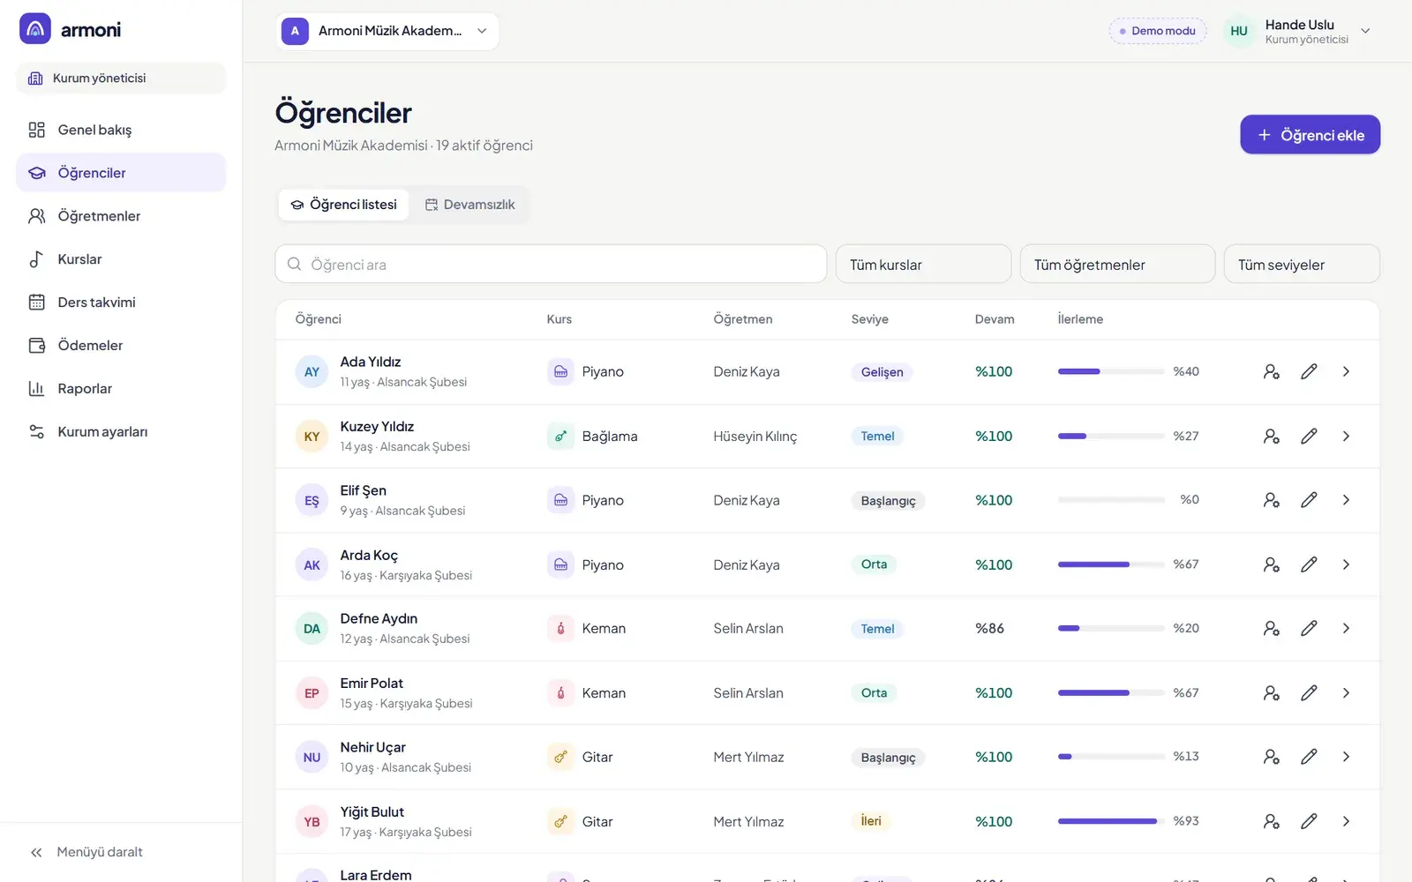This screenshot has height=882, width=1412.
Task: Open the Armoni Müzik Akademisi organization dropdown
Action: coord(387,31)
